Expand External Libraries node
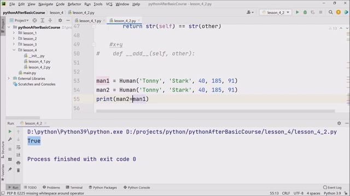This screenshot has height=196, width=350. click(x=9, y=78)
